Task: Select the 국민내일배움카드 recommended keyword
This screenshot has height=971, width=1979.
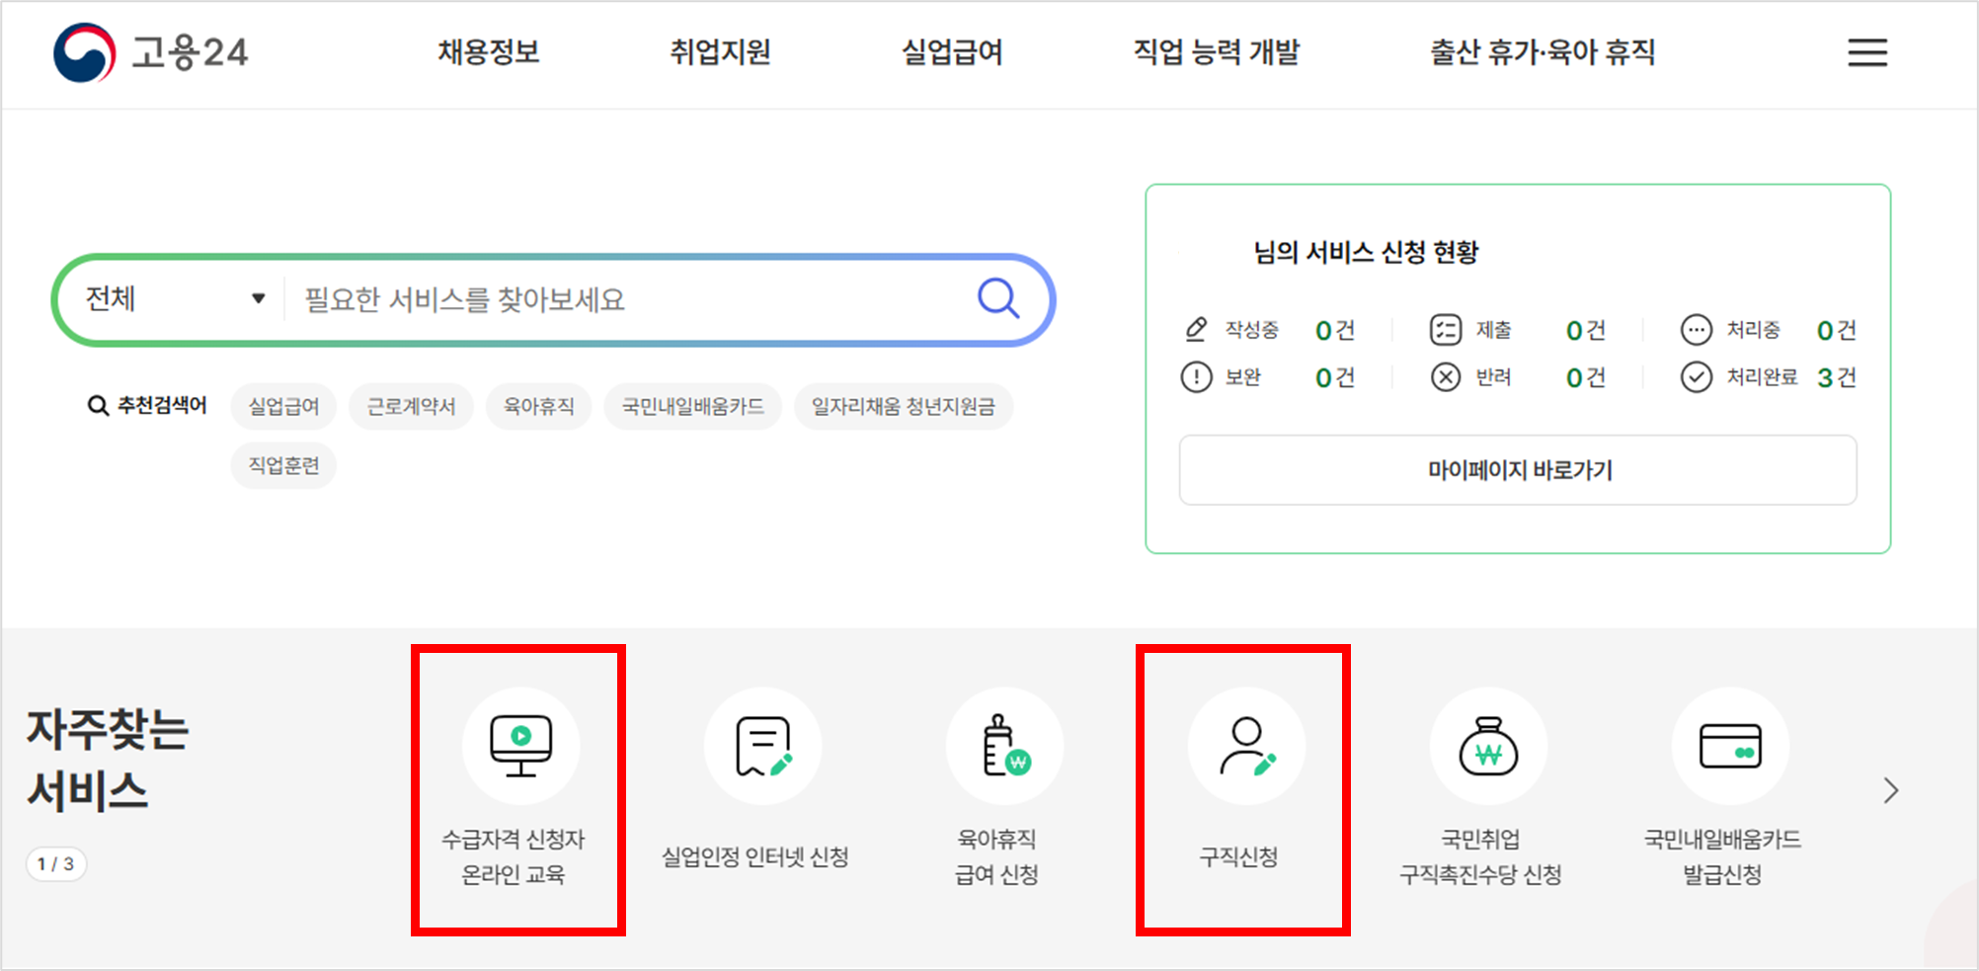Action: pos(693,406)
